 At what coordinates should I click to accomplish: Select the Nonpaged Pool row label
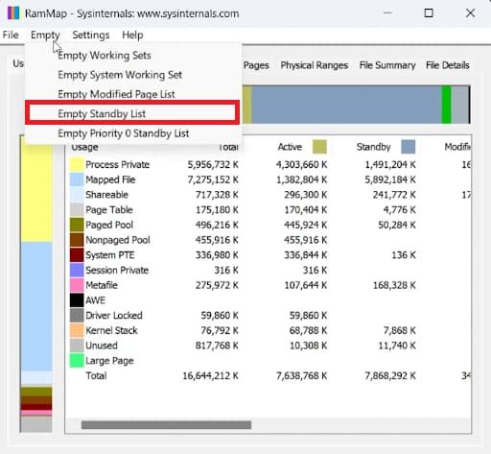tap(118, 240)
